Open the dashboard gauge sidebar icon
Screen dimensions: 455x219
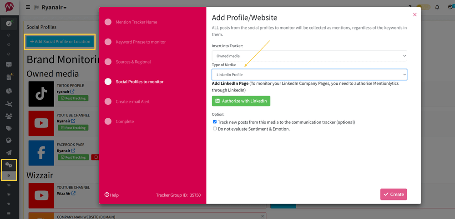(9, 24)
